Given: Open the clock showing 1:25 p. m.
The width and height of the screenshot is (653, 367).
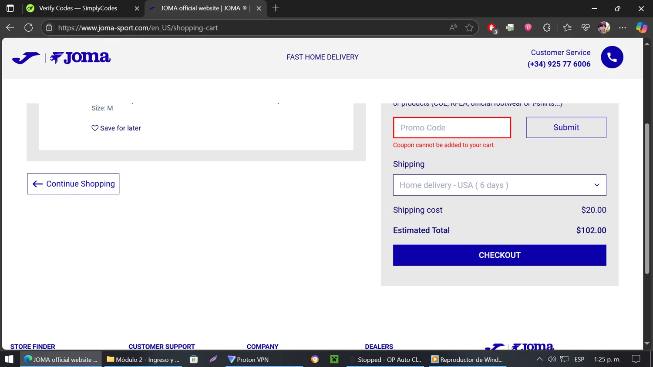Looking at the screenshot, I should tap(607, 360).
